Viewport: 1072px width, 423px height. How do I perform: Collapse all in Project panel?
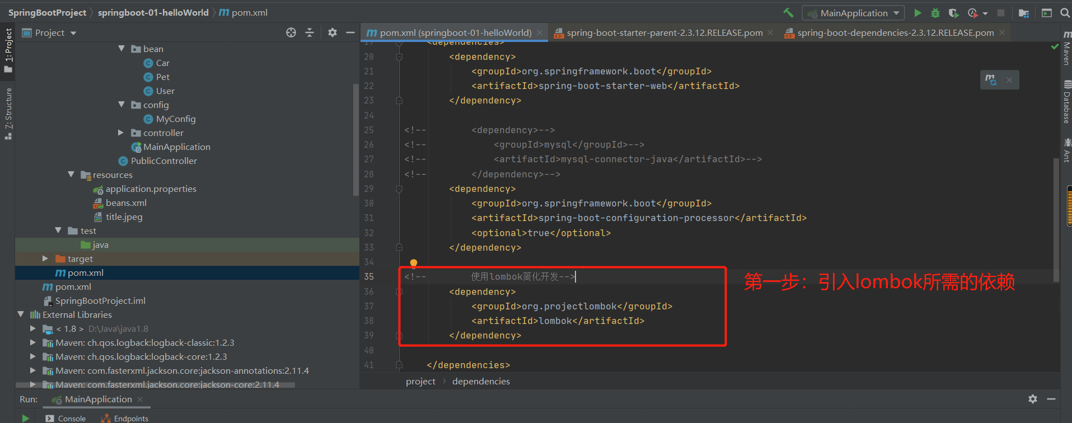[x=310, y=32]
